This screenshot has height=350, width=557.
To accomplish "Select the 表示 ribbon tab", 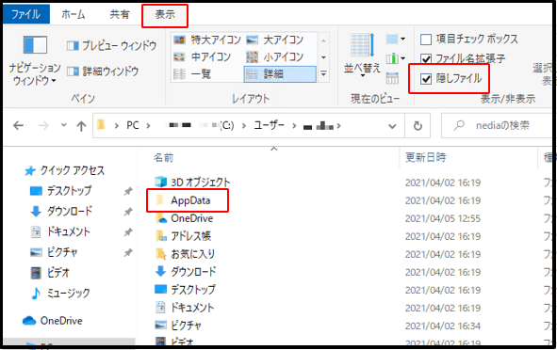I will (x=165, y=15).
